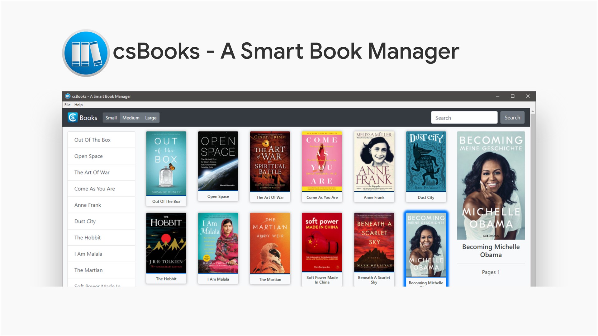Click the csBooks logo icon in navbar
Viewport: 598px width, 336px height.
[x=73, y=118]
